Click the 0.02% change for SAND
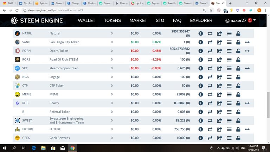Viewport: 270px width, 152px height. coord(157,42)
